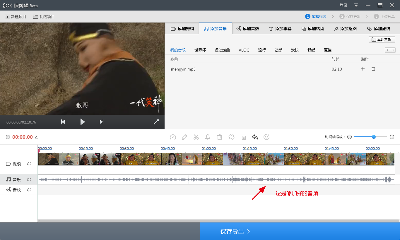Select the World Cup music category
Screen dimensions: 400x240
coord(200,50)
